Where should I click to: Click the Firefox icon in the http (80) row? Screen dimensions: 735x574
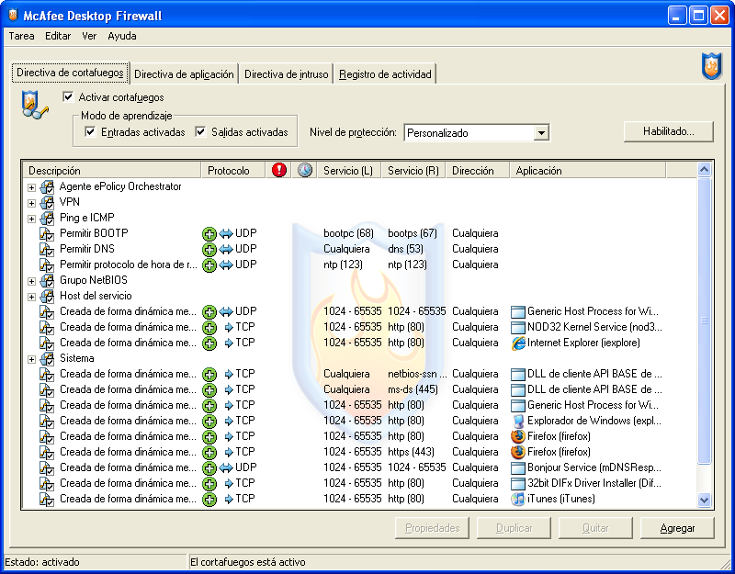tap(518, 437)
